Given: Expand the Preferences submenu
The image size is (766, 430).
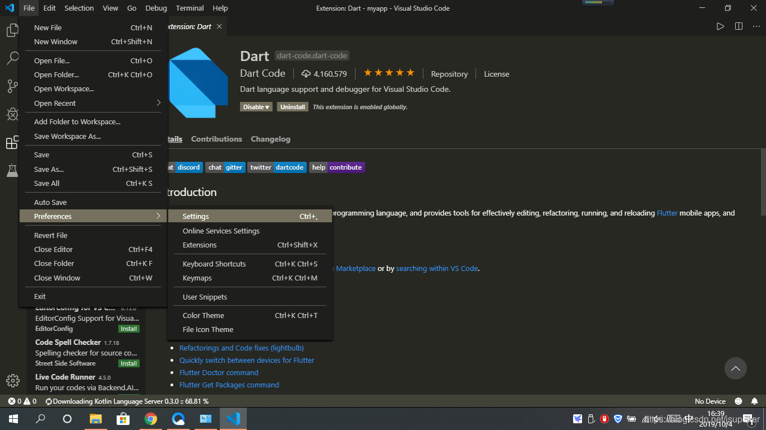Looking at the screenshot, I should [94, 216].
